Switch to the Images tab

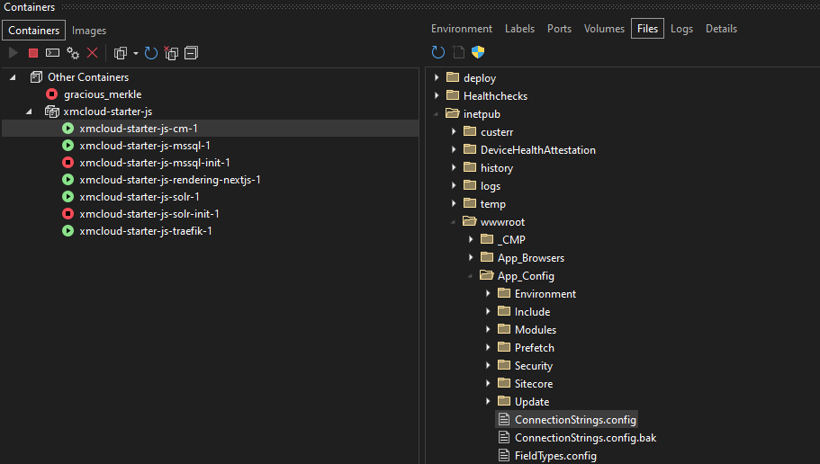89,31
